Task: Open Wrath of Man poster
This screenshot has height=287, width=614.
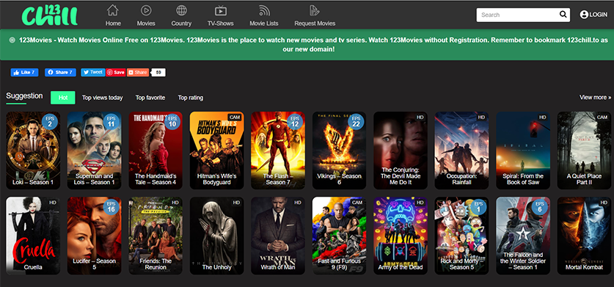Action: pyautogui.click(x=278, y=236)
